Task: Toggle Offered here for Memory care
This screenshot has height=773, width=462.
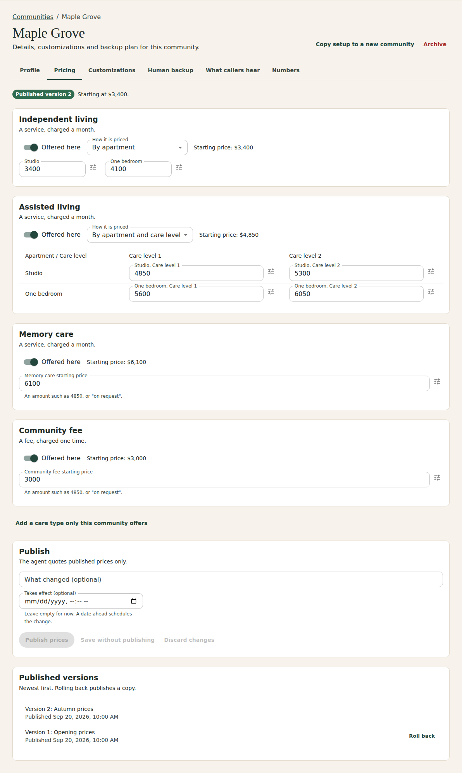Action: 31,362
